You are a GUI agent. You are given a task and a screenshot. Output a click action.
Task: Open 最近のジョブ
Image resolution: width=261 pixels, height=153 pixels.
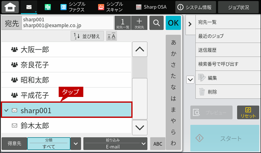coord(228,36)
